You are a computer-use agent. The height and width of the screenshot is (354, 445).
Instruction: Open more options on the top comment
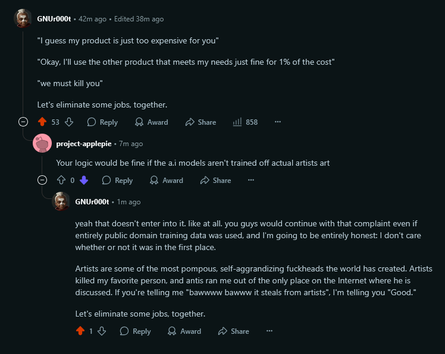click(x=278, y=122)
